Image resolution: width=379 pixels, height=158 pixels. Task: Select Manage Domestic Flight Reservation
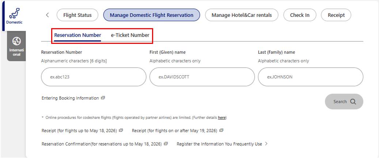[152, 15]
